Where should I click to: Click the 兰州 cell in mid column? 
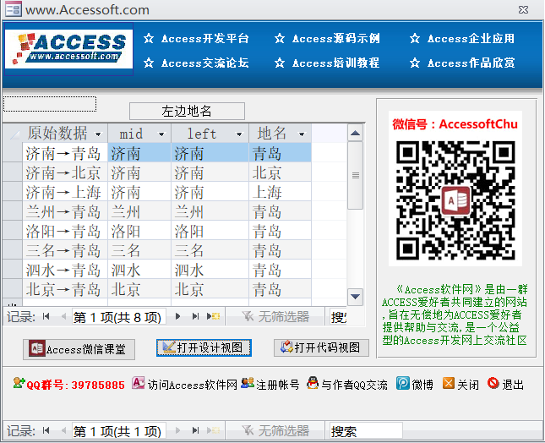click(139, 211)
